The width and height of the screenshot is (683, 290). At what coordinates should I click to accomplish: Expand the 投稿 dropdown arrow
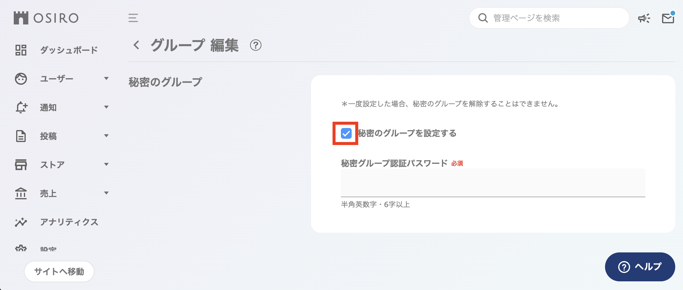106,136
